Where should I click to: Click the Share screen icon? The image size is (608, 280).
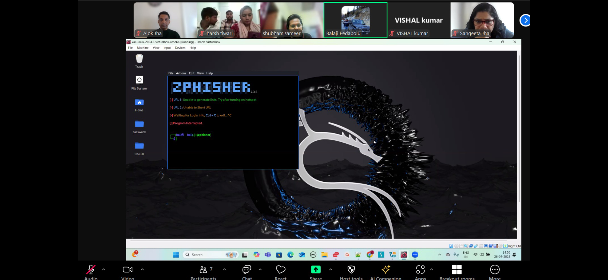pyautogui.click(x=316, y=270)
